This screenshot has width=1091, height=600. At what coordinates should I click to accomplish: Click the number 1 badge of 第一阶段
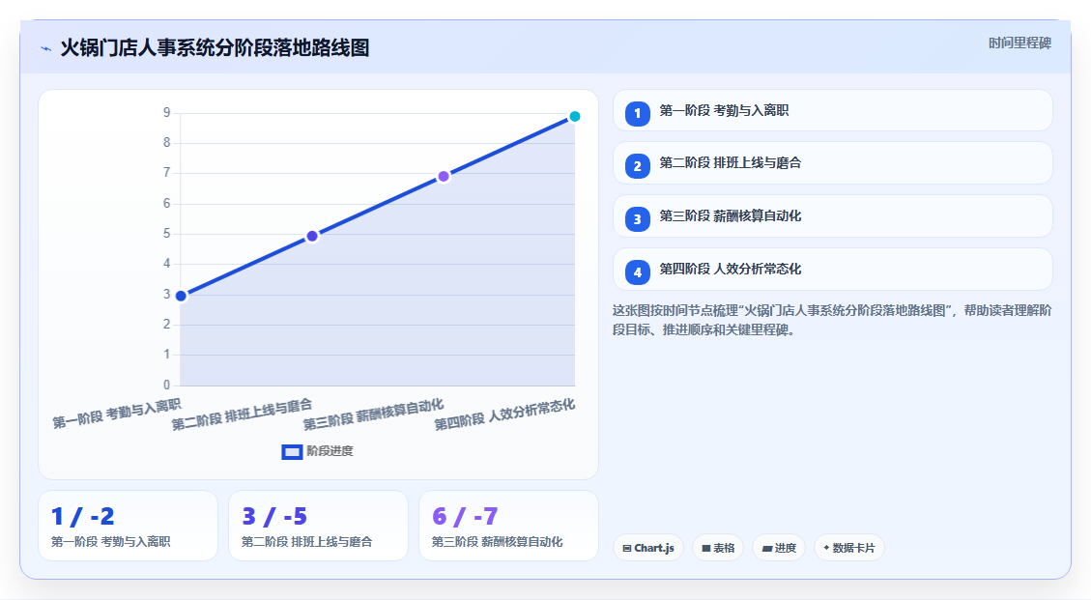click(638, 113)
